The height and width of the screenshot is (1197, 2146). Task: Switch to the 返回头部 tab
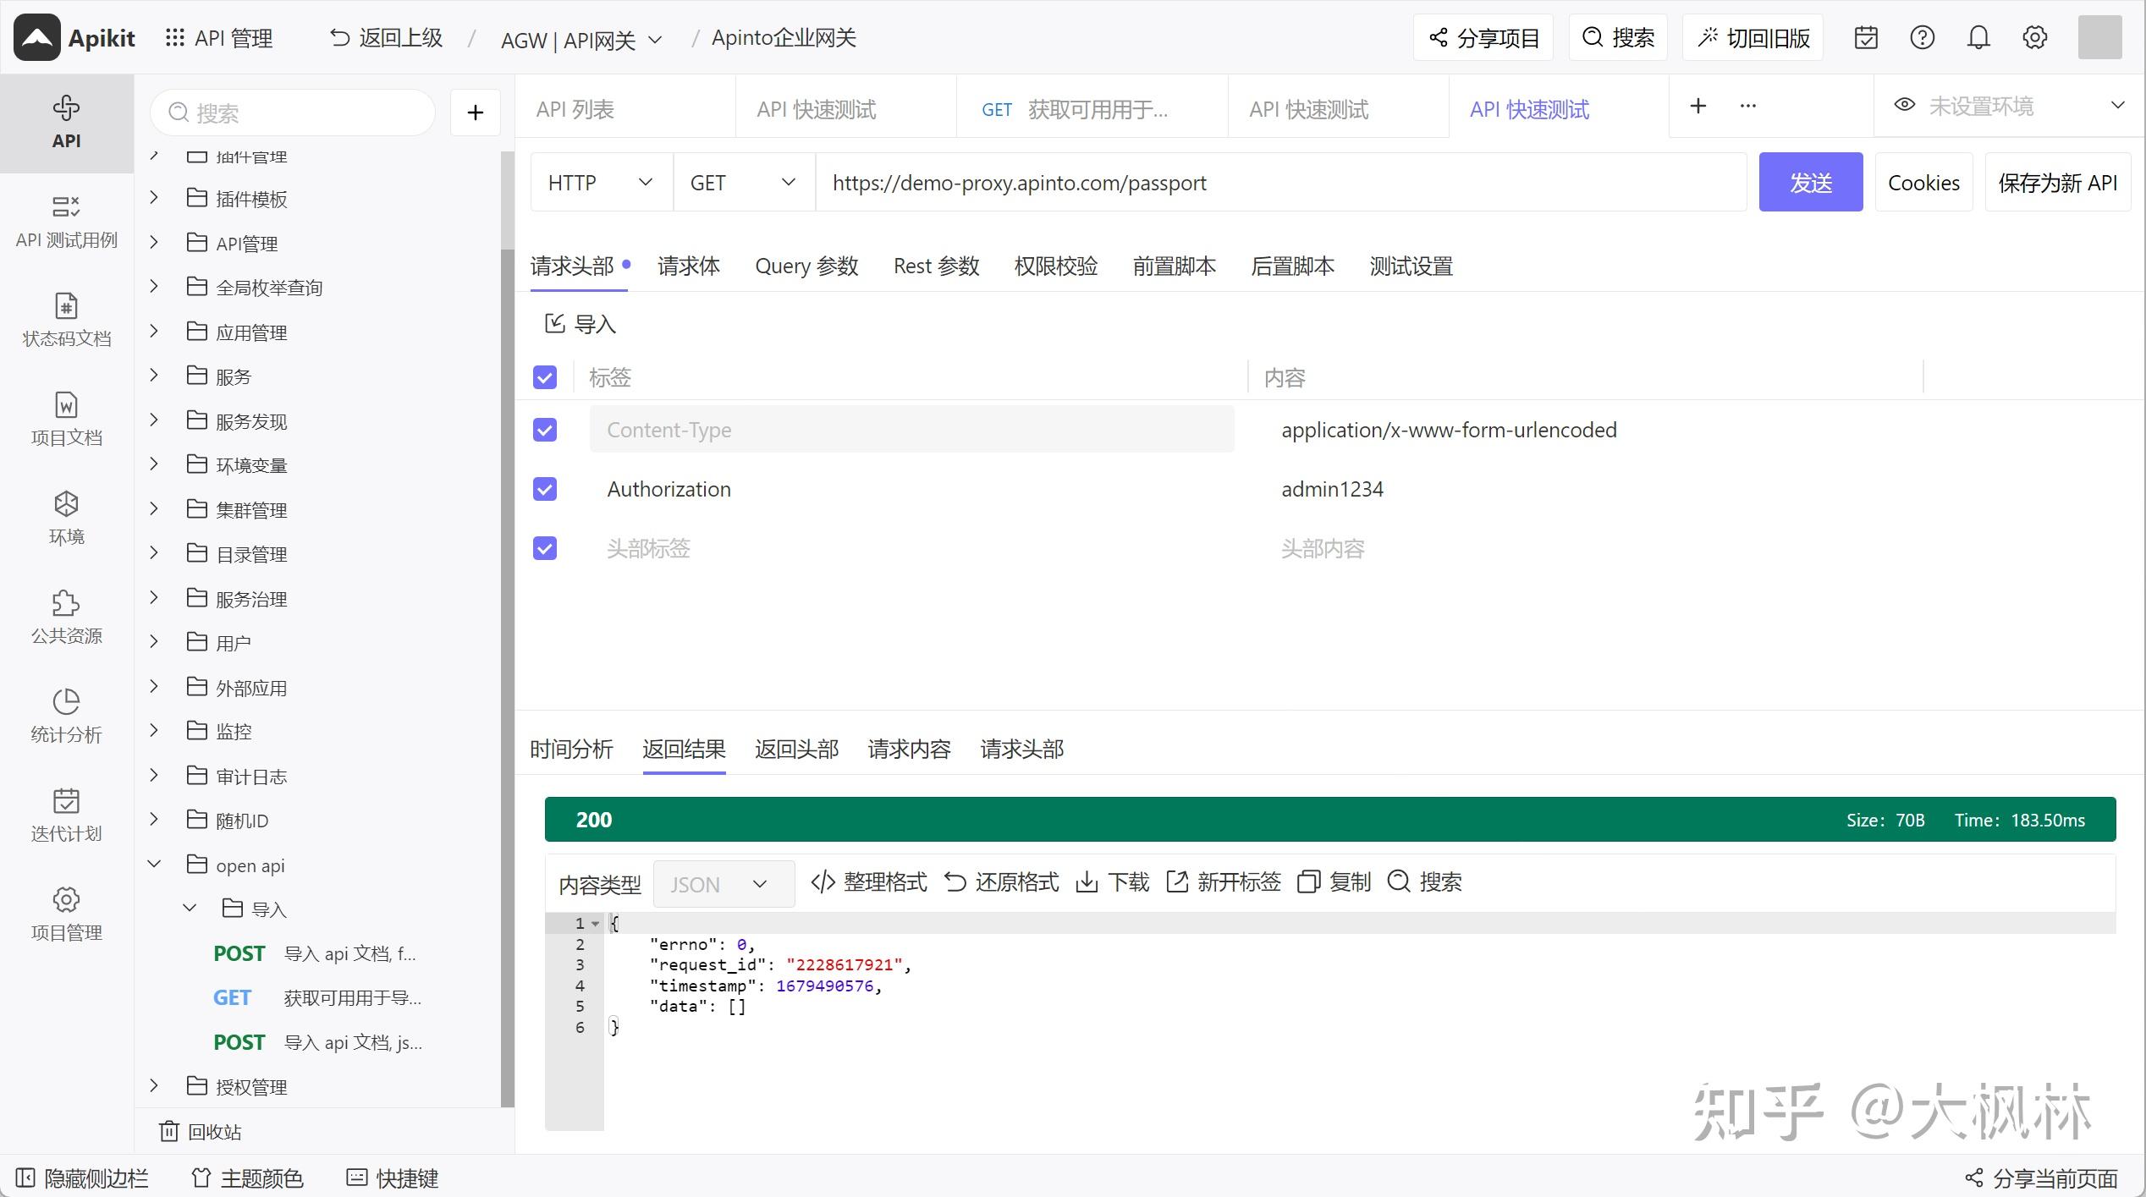click(795, 749)
